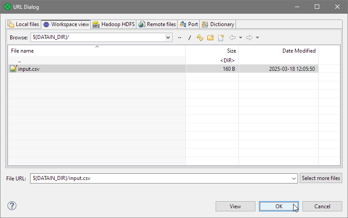
Task: Click the back arrow navigation icon
Action: point(232,38)
